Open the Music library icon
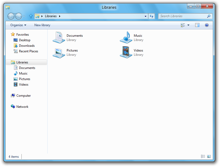The width and height of the screenshot is (220, 167). [126, 37]
